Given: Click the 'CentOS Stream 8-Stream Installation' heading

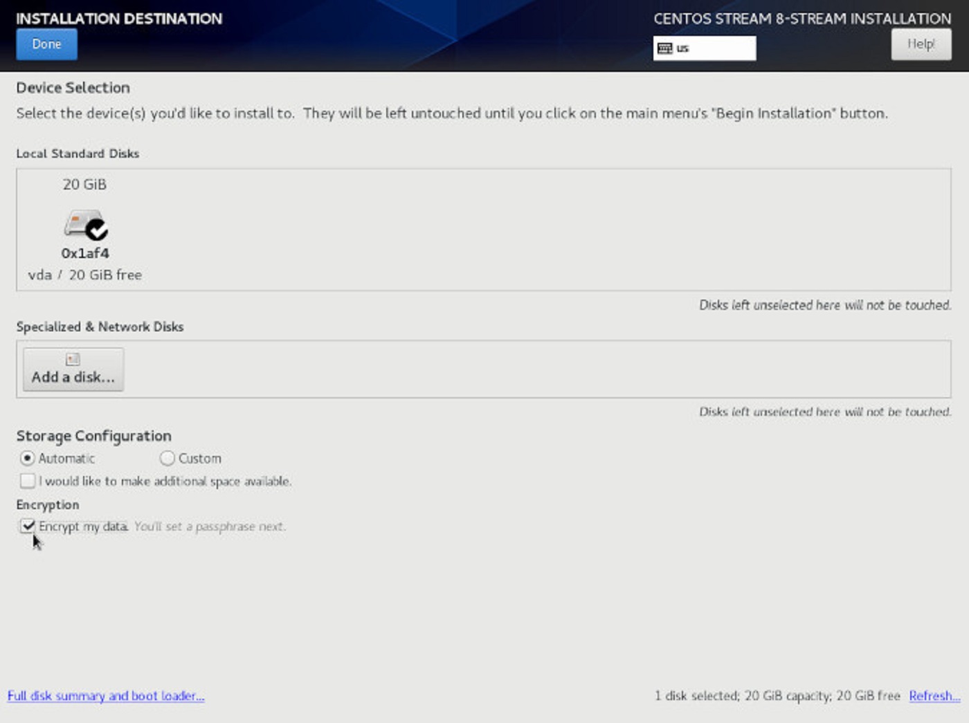Looking at the screenshot, I should tap(802, 19).
